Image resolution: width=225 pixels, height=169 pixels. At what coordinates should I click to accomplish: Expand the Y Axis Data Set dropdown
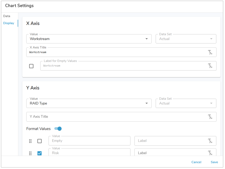click(186, 103)
